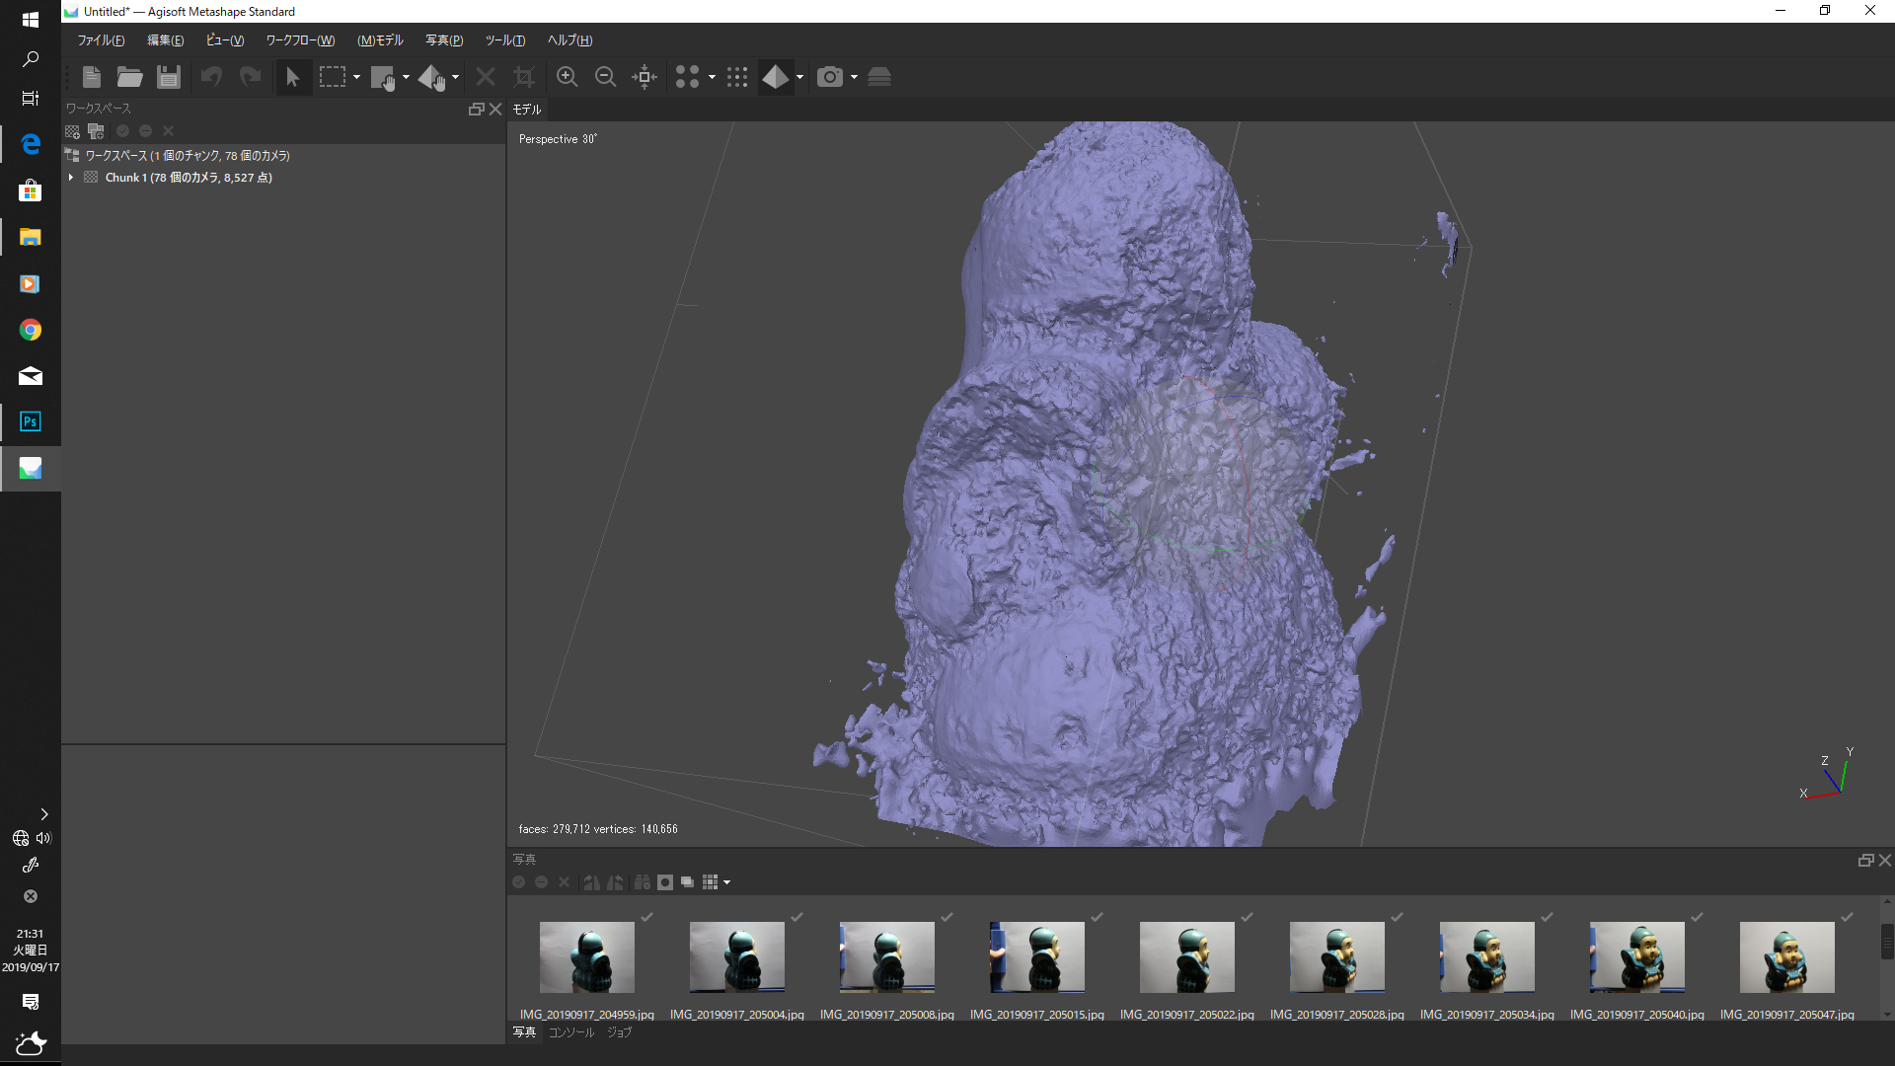Click the Zoom out magnifier icon
This screenshot has height=1066, width=1895.
pos(605,77)
